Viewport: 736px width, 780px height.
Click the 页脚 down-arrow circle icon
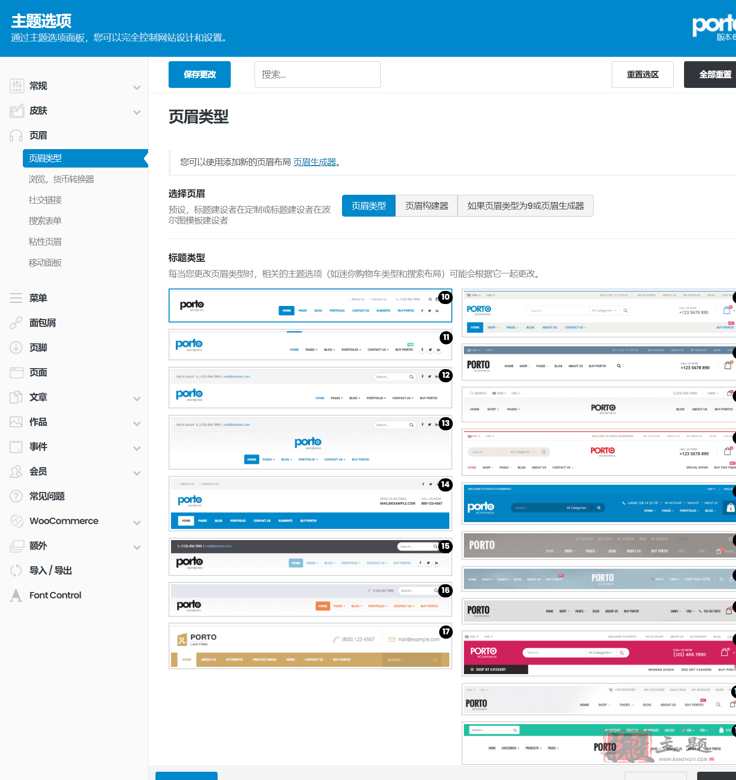click(x=17, y=347)
